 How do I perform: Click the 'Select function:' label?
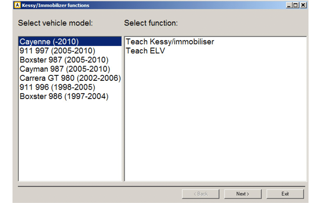pos(150,23)
